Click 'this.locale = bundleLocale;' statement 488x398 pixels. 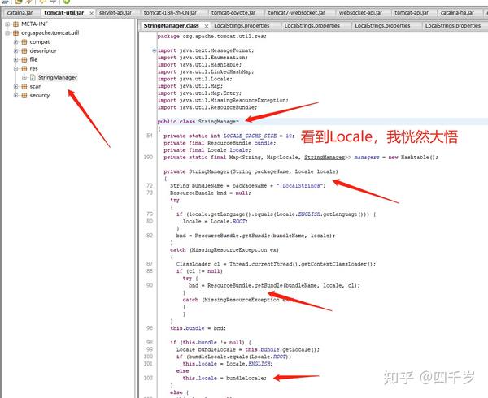tap(224, 379)
